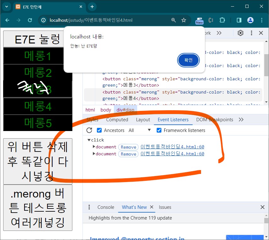Click the 메롱1 button
The height and width of the screenshot is (240, 269).
click(x=33, y=56)
